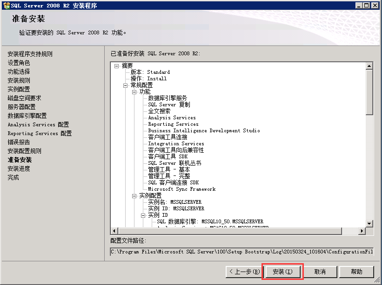Select the 设置角色 step
Viewport: 382px width, 285px height.
19,63
